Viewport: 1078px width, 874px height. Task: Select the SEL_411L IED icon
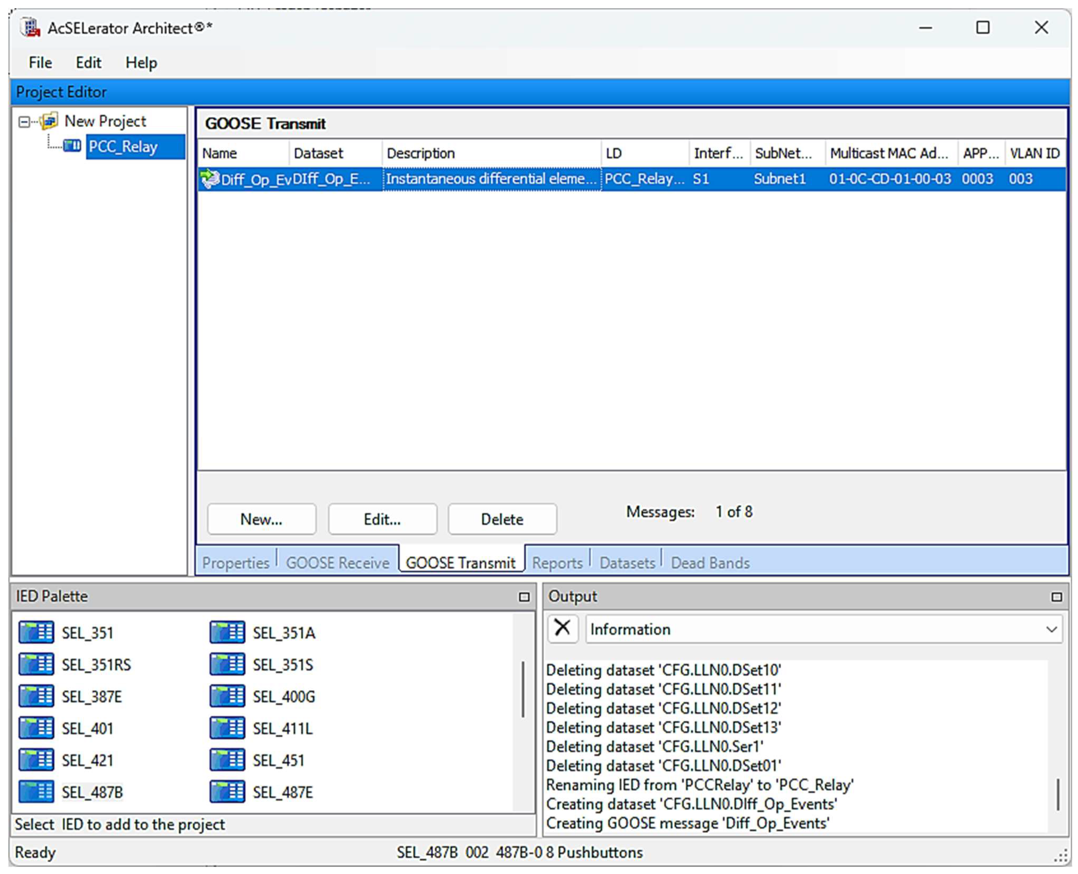(227, 728)
